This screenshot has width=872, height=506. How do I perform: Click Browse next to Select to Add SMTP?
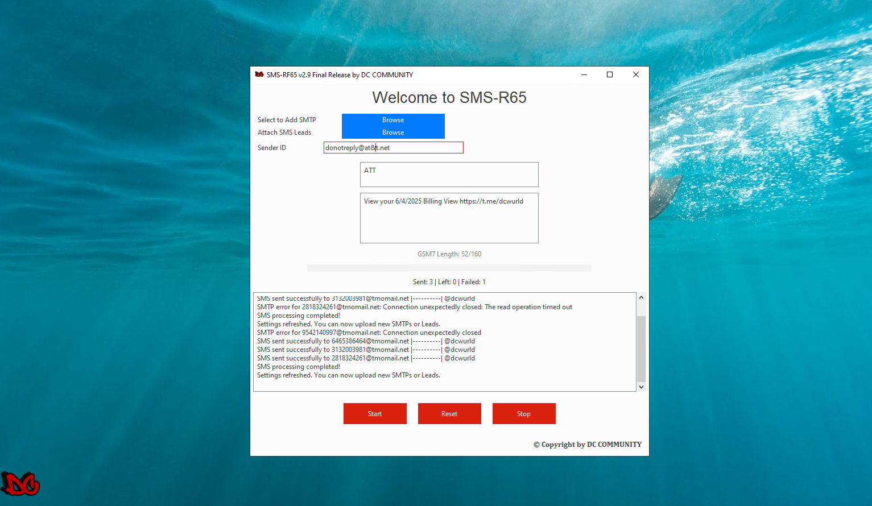(393, 120)
